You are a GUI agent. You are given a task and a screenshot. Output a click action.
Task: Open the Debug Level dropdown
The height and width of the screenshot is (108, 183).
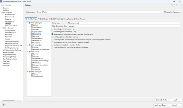pyautogui.click(x=124, y=23)
